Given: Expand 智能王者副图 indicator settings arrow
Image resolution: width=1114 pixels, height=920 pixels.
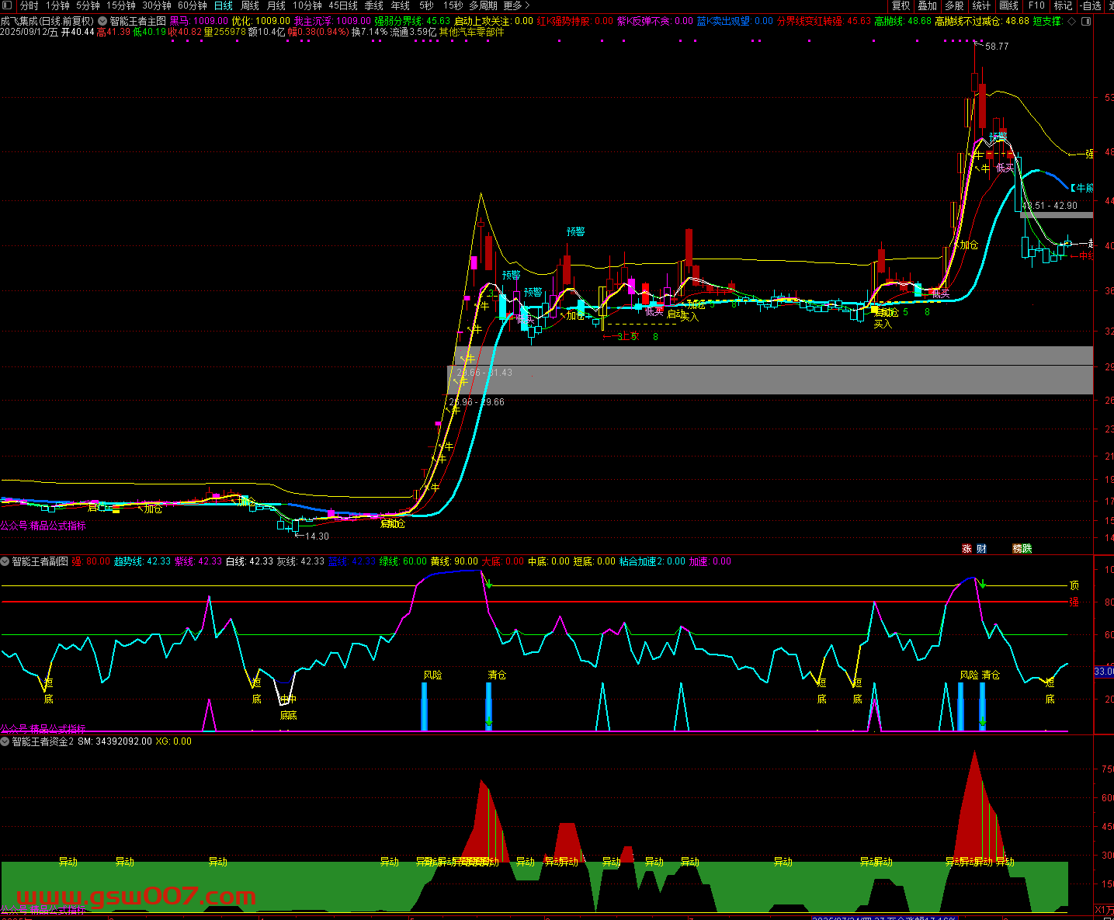Looking at the screenshot, I should point(5,561).
